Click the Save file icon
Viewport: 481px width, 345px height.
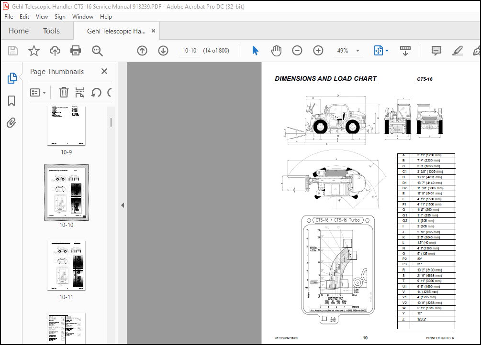pos(13,51)
